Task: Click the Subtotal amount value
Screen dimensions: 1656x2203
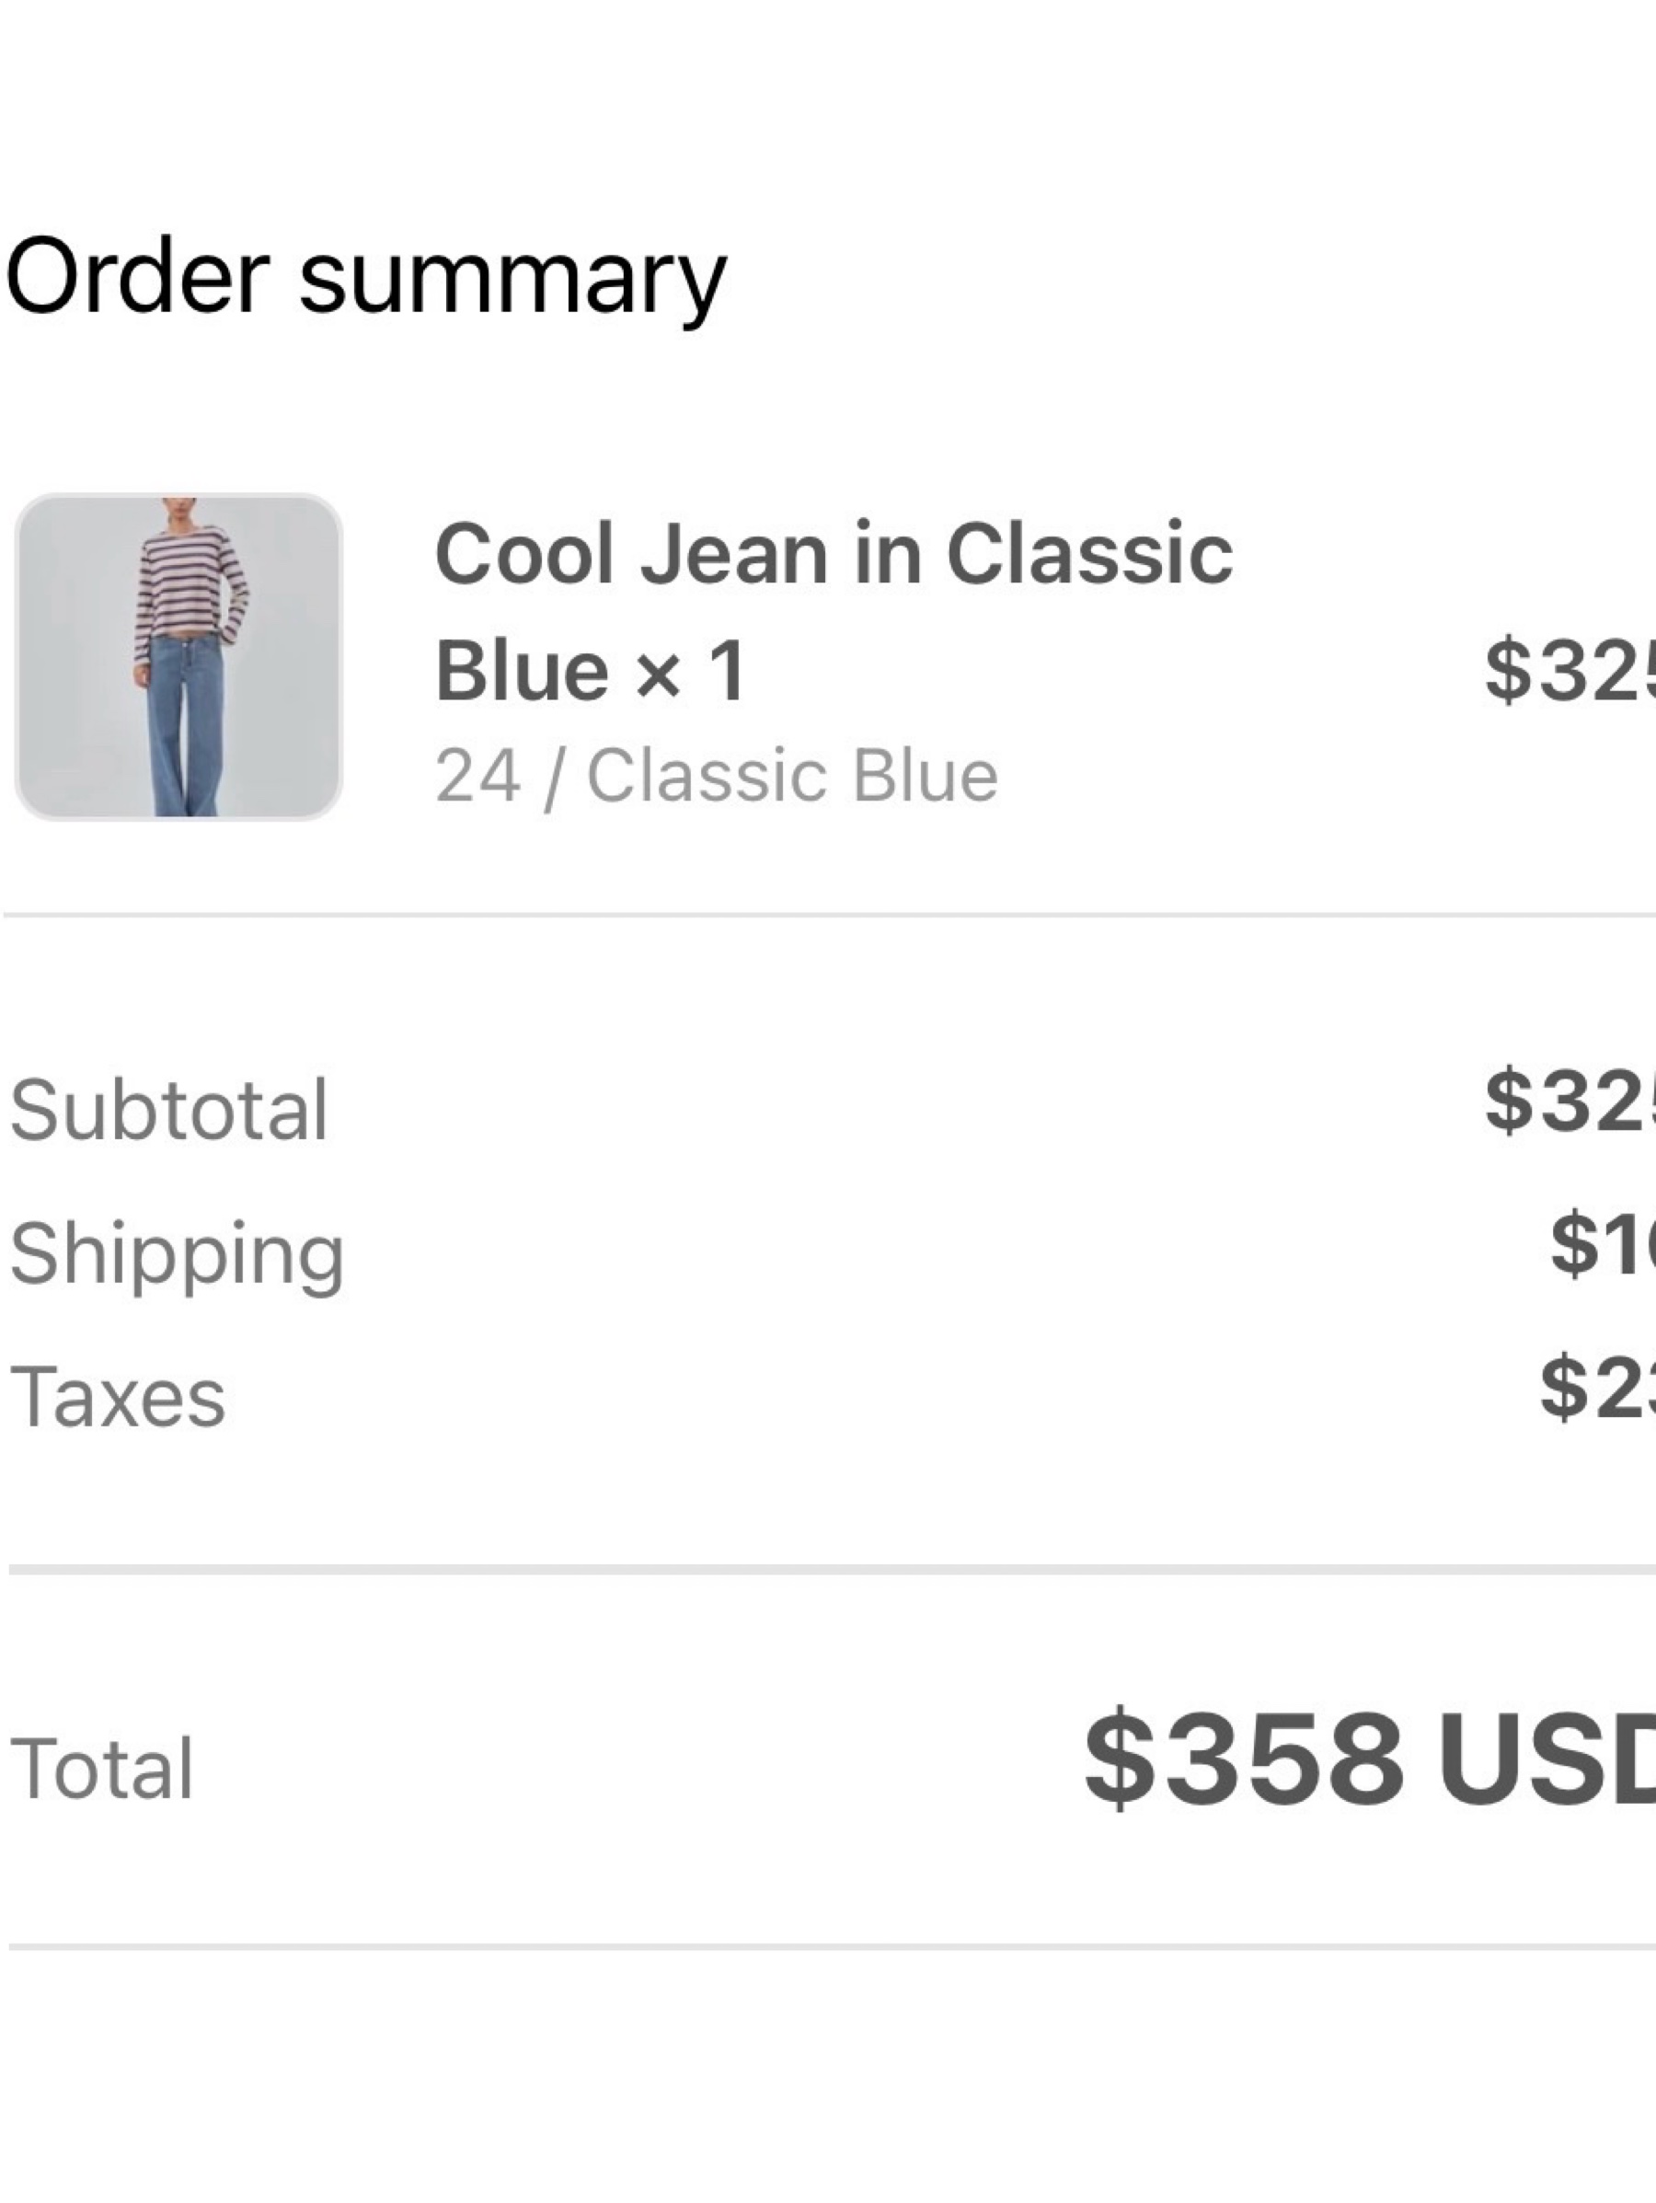Action: (1570, 1100)
